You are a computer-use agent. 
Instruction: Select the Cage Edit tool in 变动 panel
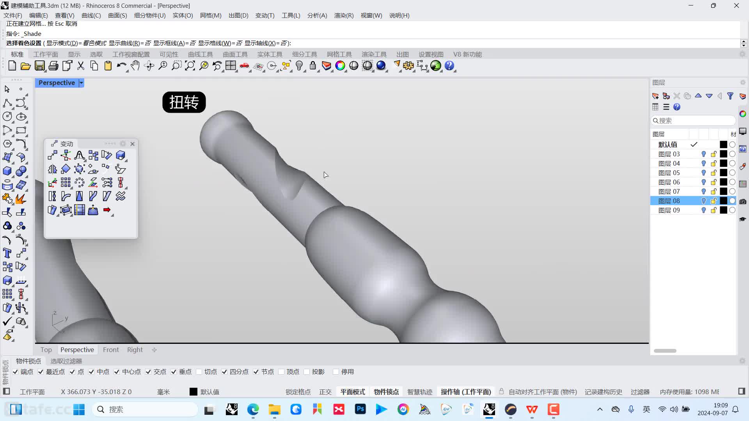(66, 210)
